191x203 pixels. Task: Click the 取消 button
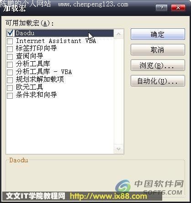158,50
